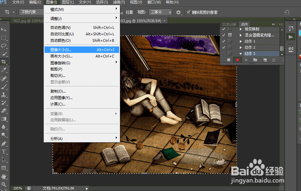
Task: Select the Crop tool in toolbox
Action: click(x=4, y=62)
